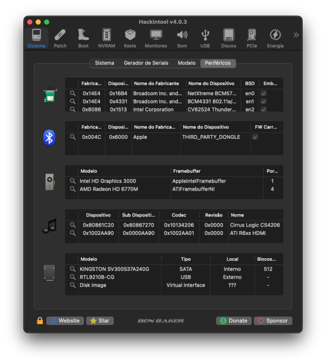Open the Som toolbar section
This screenshot has width=326, height=364.
[182, 38]
